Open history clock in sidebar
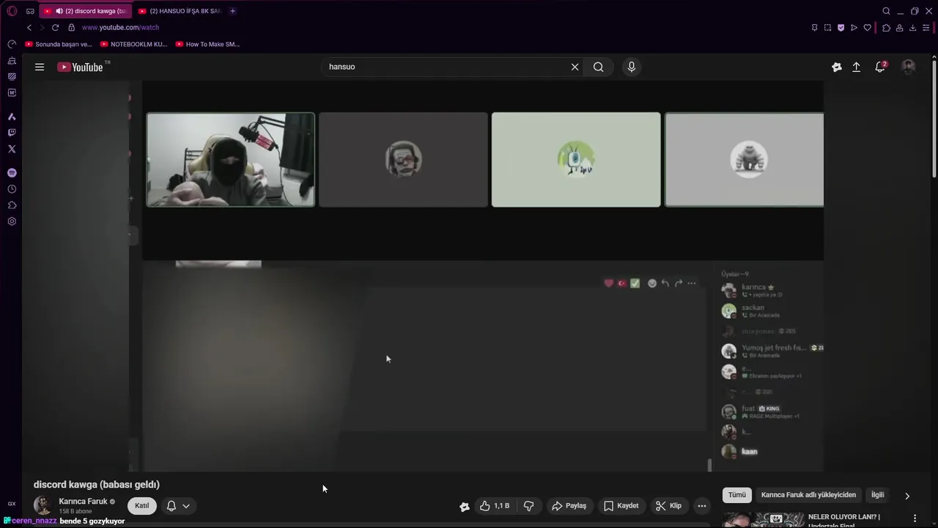The height and width of the screenshot is (528, 938). [x=12, y=189]
